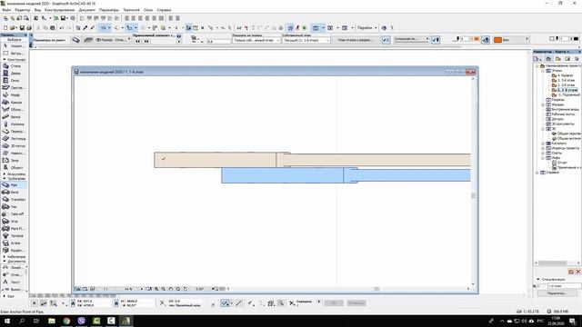Select the In-line tool
The width and height of the screenshot is (582, 327).
13,243
